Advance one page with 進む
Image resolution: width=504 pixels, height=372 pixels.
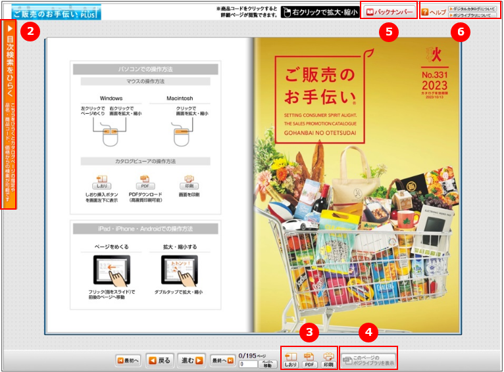point(192,360)
